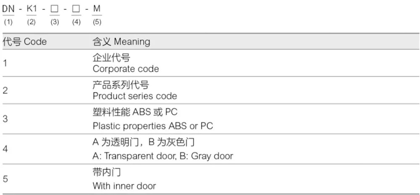
Task: Click the "Product series code" text
Action: [135, 96]
